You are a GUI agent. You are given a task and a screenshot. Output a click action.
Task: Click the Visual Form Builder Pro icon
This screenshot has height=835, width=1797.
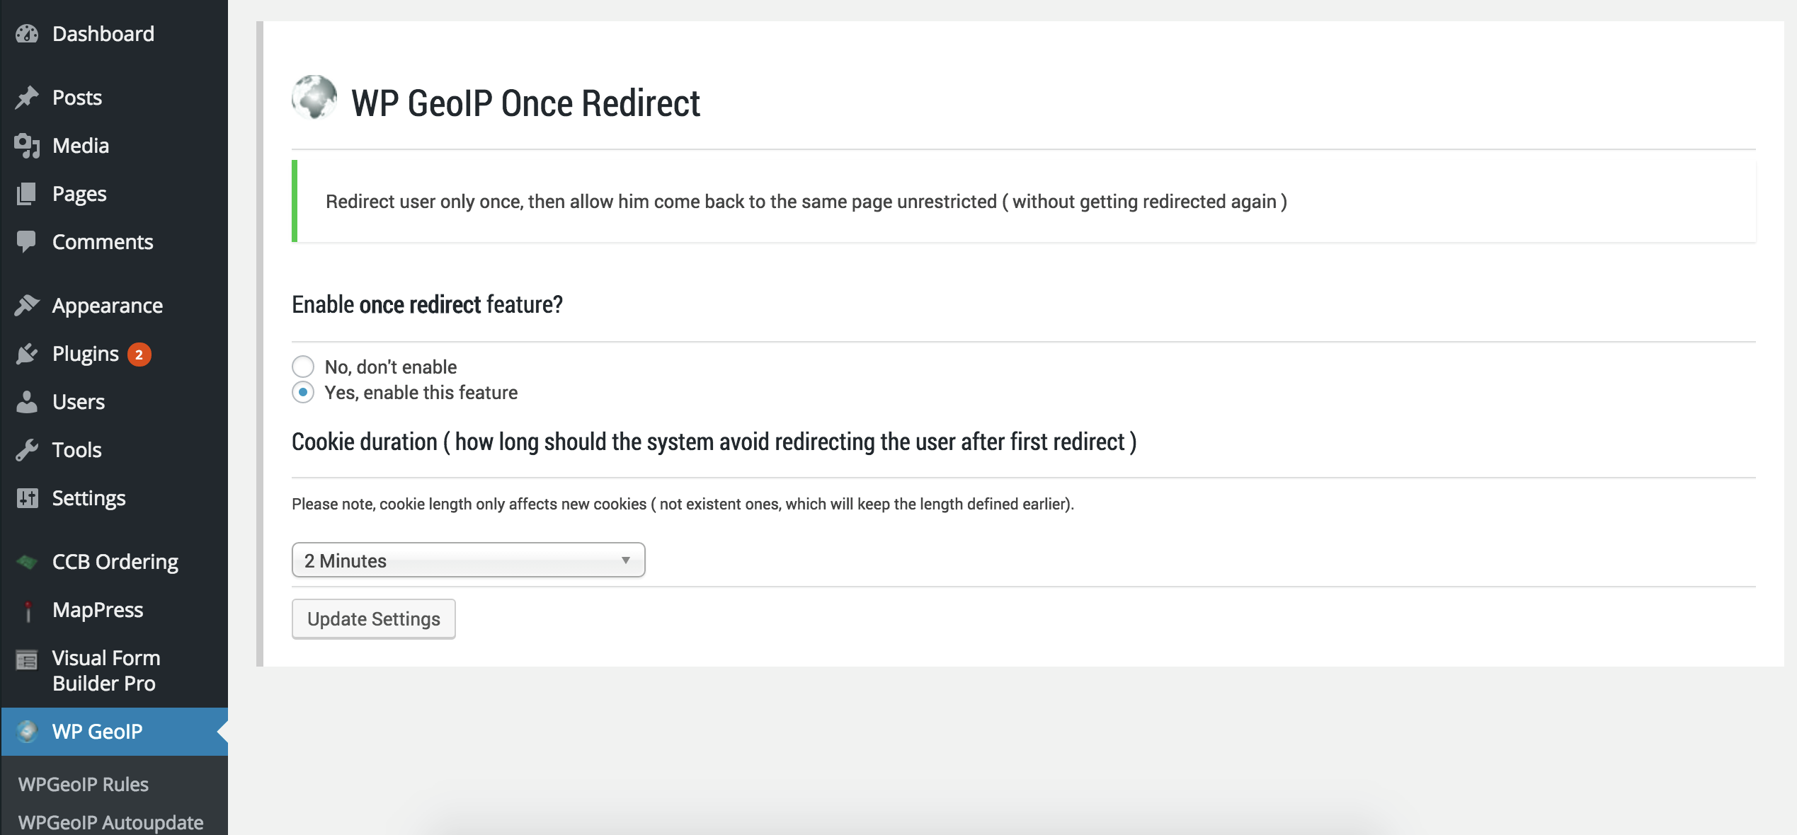(27, 660)
